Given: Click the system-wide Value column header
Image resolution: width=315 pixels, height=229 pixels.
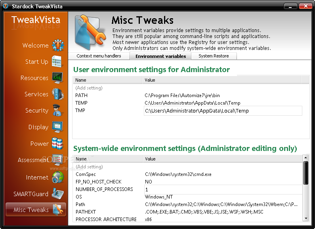Looking at the screenshot, I should tap(222, 159).
